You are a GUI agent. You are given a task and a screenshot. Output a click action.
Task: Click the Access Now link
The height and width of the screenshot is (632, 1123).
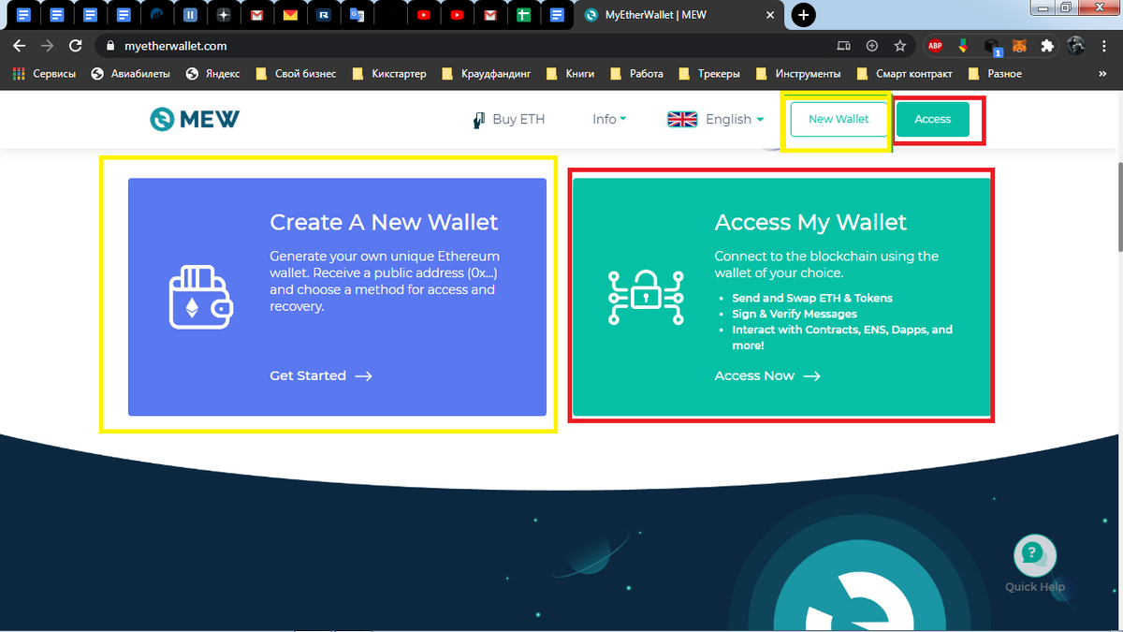(x=767, y=375)
